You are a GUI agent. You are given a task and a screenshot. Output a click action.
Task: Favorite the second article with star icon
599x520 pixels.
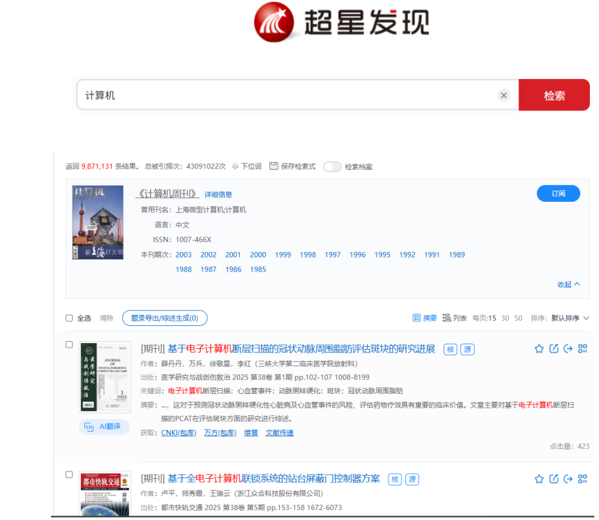point(539,479)
